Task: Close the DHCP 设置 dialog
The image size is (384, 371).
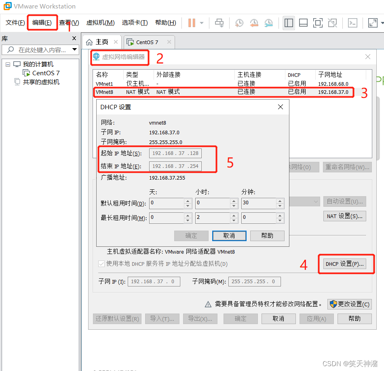Action: click(281, 107)
